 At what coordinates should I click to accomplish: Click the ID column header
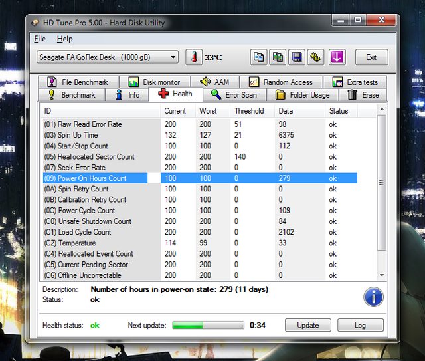pos(100,111)
